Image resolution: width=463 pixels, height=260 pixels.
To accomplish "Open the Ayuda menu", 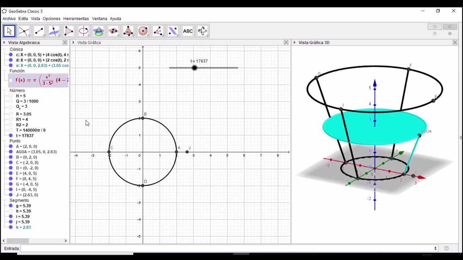I will tap(115, 19).
